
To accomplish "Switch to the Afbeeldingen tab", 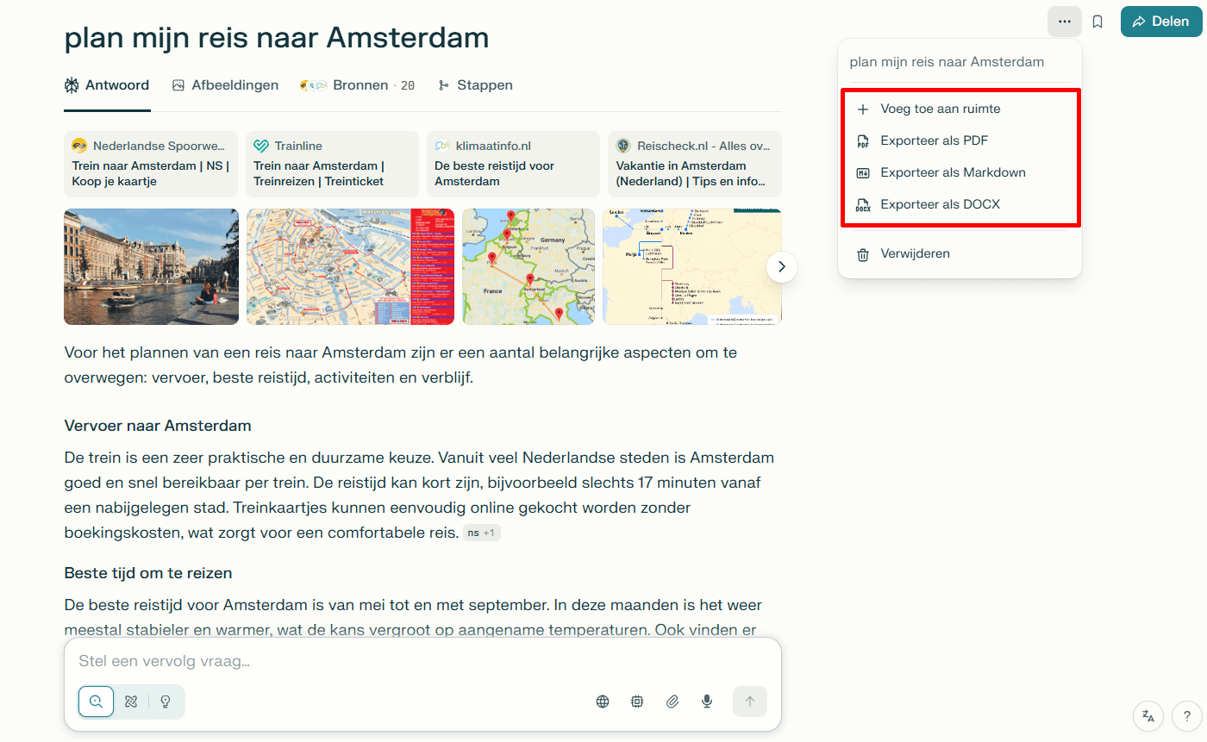I will coord(225,85).
